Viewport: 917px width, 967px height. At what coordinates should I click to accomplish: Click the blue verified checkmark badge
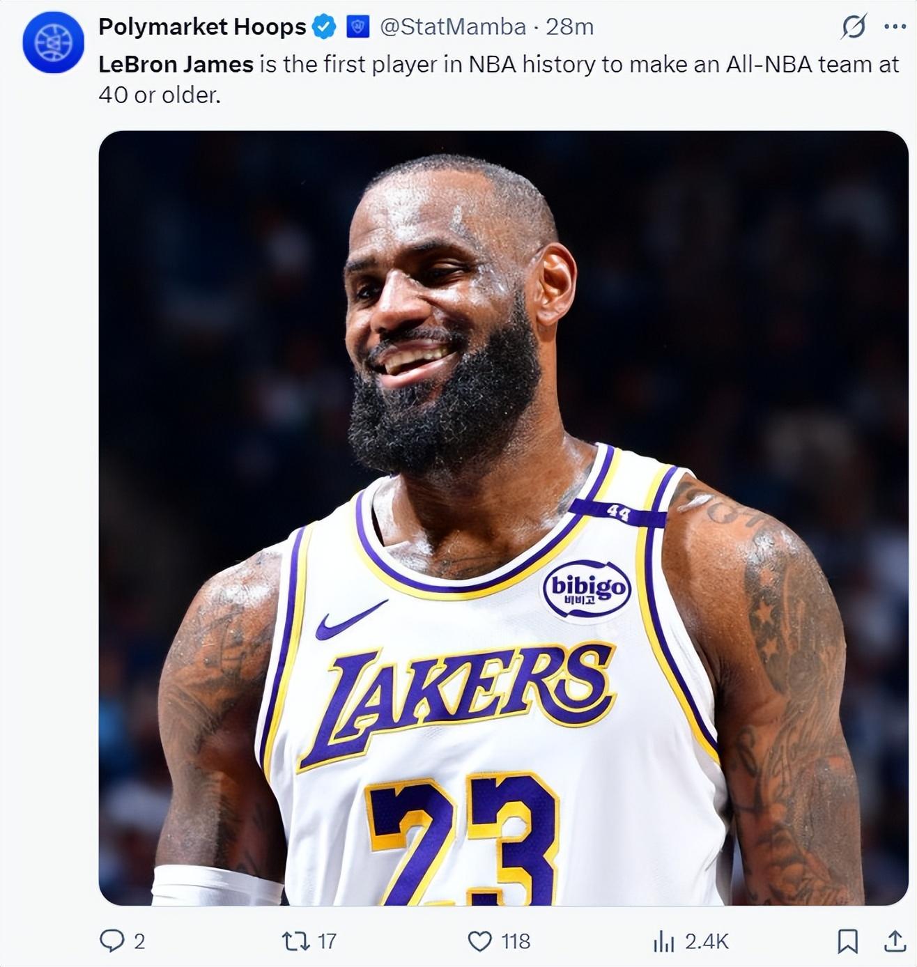click(324, 27)
